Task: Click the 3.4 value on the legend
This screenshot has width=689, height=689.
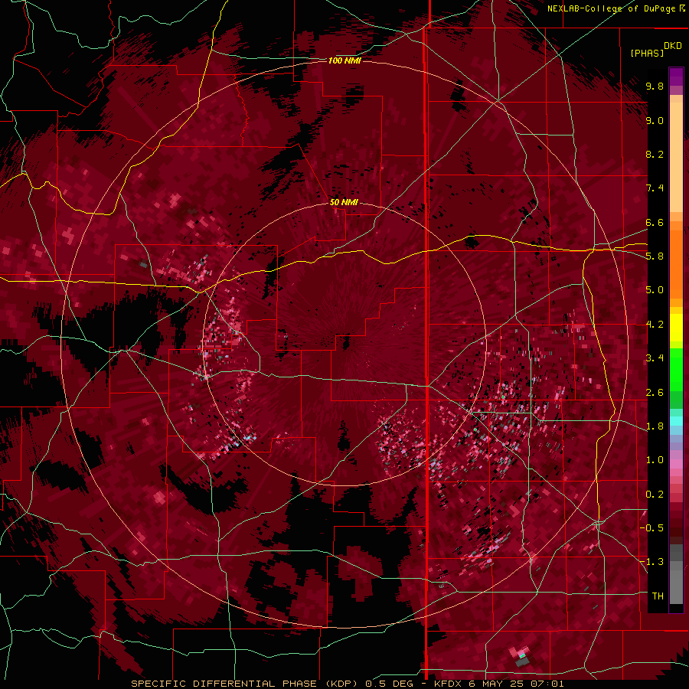Action: pyautogui.click(x=655, y=358)
